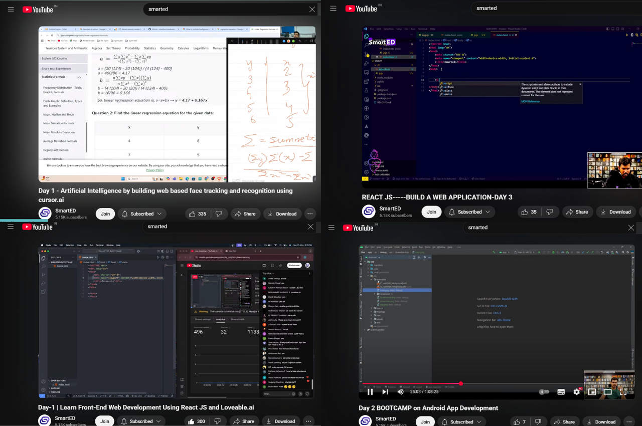Screen dimensions: 642x426
Task: Join SmartED from React JS Day 3 window
Action: pos(431,212)
